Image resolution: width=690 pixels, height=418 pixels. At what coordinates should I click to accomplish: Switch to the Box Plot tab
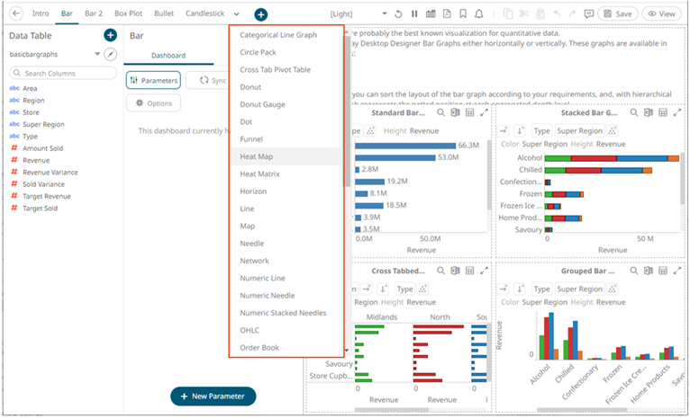click(128, 14)
